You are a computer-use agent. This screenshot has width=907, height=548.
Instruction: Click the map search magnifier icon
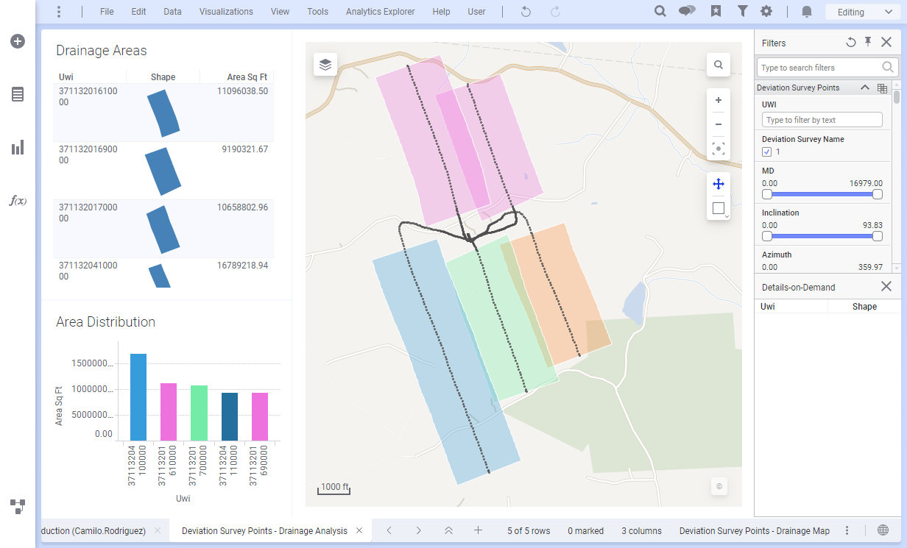pyautogui.click(x=719, y=65)
